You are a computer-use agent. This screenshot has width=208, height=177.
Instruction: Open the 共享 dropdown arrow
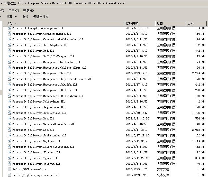(16, 17)
